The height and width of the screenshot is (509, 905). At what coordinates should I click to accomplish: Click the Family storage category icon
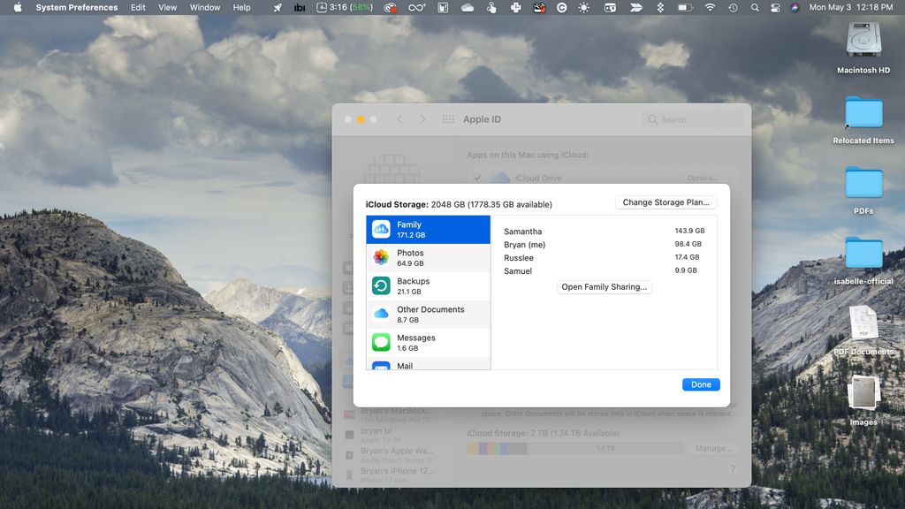(x=383, y=229)
